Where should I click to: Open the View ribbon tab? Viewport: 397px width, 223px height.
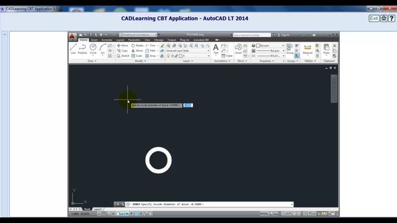[x=148, y=40]
